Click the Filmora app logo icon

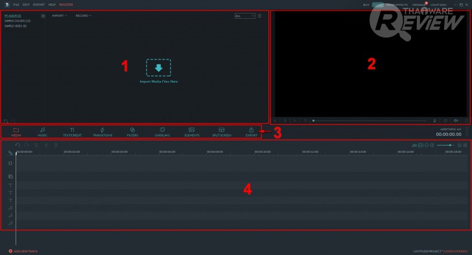(x=7, y=5)
